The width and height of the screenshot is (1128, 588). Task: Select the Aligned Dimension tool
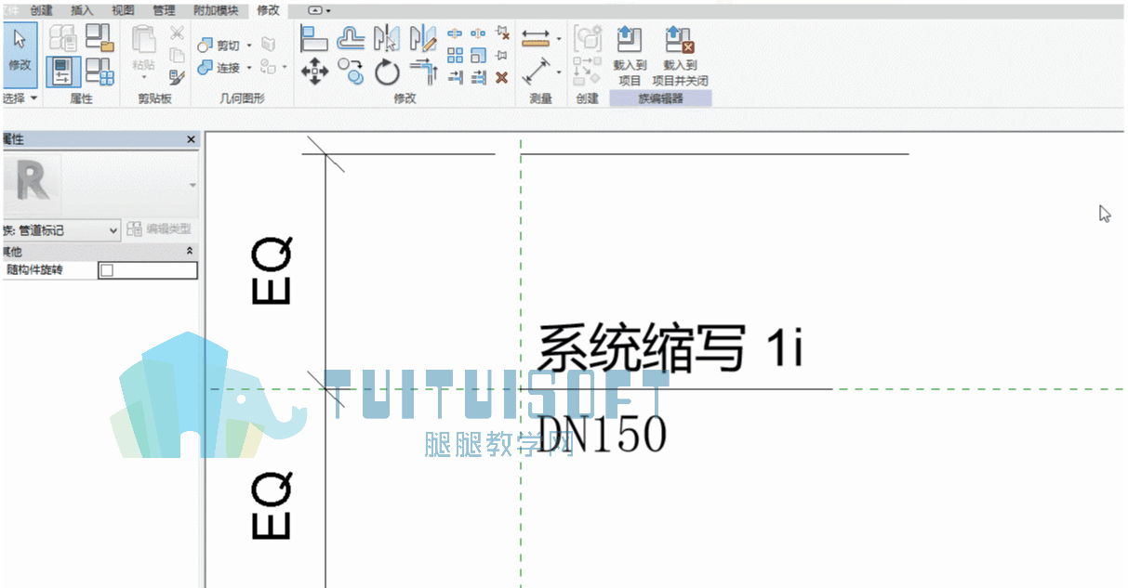pos(536,72)
